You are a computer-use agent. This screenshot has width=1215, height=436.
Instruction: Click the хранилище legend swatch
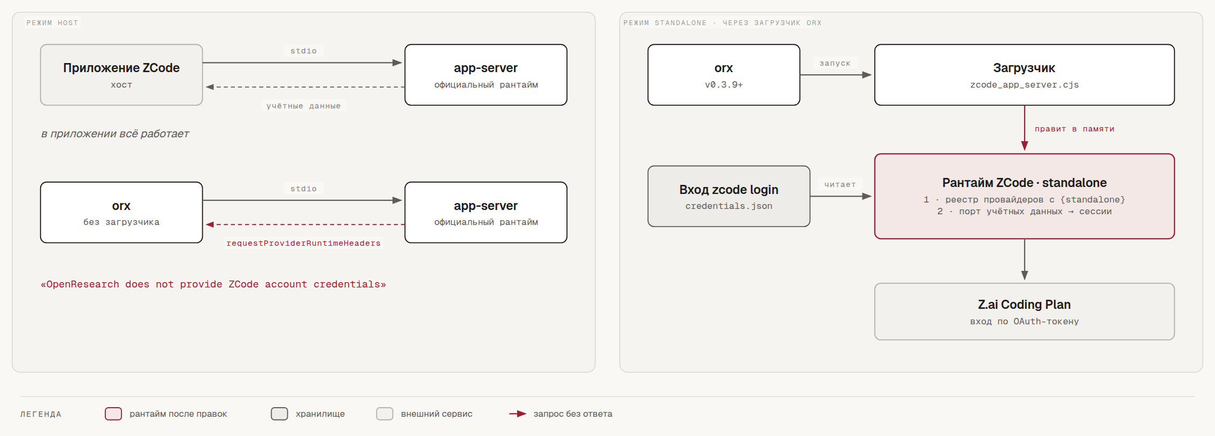coord(279,414)
